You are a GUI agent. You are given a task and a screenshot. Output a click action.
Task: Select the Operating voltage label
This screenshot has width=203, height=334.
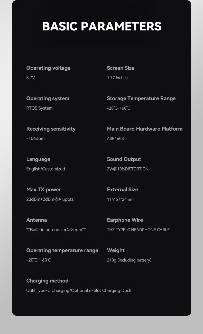[x=48, y=68]
